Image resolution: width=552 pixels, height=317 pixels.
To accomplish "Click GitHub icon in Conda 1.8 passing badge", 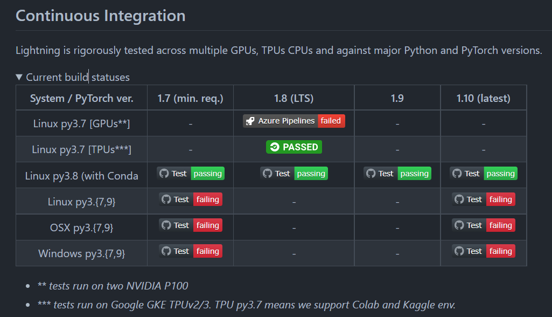I will click(x=267, y=174).
